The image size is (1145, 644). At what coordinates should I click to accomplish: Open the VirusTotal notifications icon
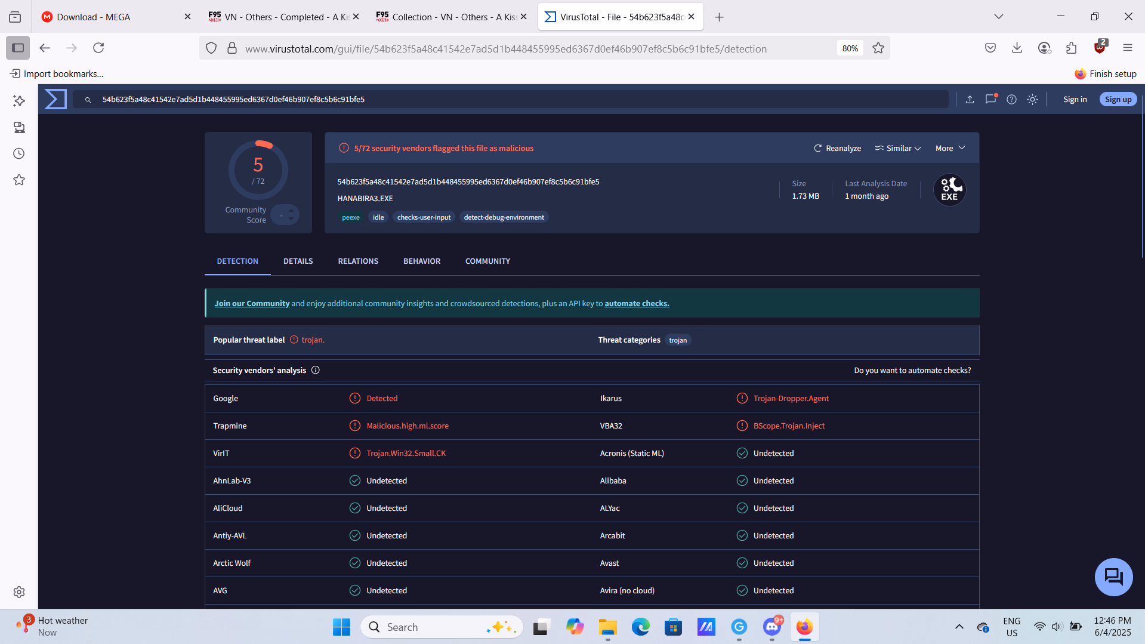[990, 99]
